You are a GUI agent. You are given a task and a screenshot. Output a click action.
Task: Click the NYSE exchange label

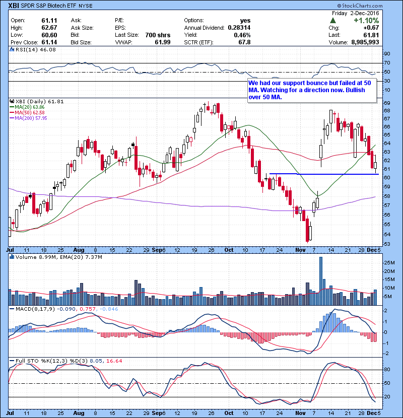coord(85,6)
